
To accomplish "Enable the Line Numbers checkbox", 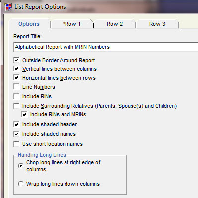I will click(x=16, y=87).
